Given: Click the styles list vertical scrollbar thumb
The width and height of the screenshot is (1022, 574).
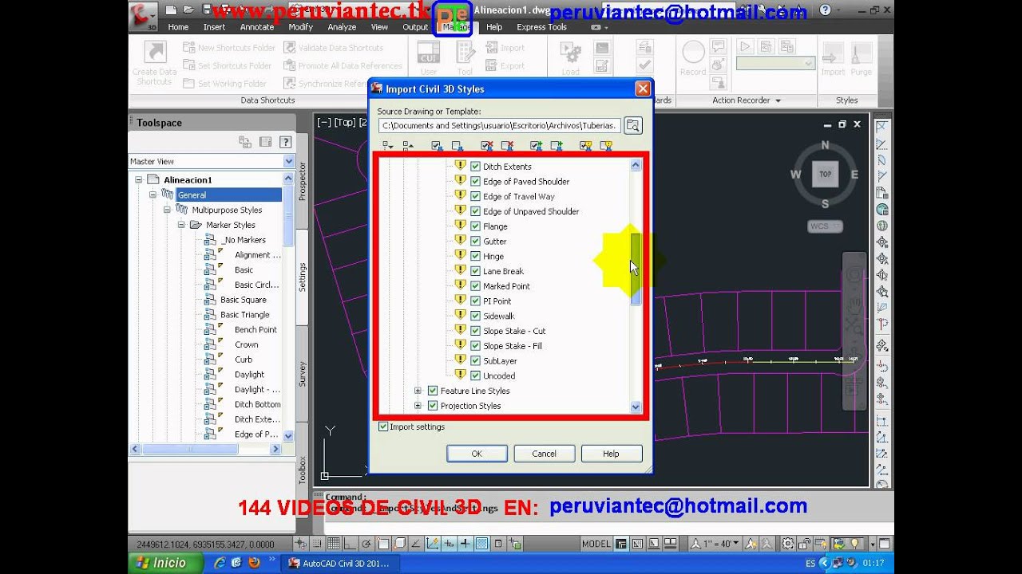Looking at the screenshot, I should 636,269.
